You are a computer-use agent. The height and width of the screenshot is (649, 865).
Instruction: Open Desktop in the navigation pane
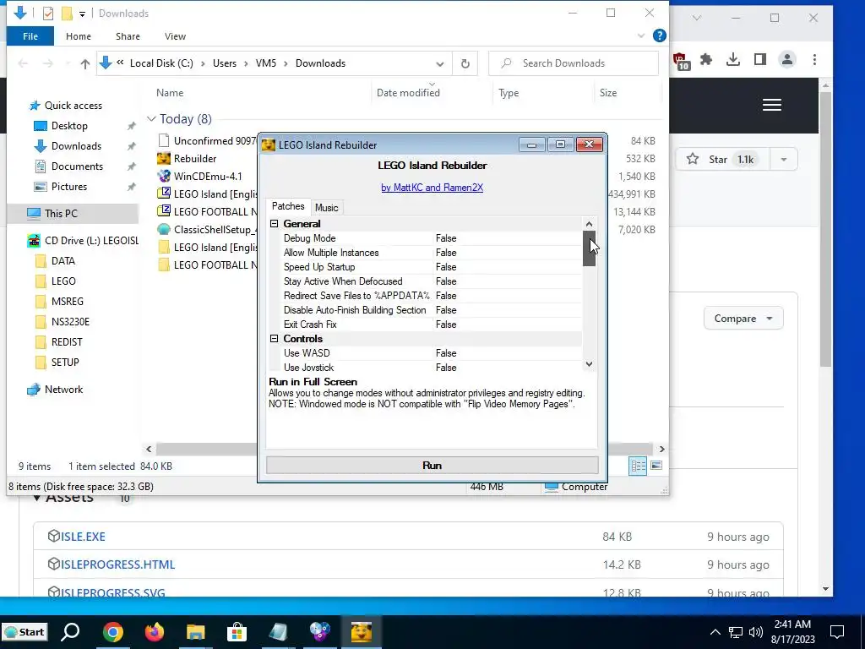[x=69, y=126]
